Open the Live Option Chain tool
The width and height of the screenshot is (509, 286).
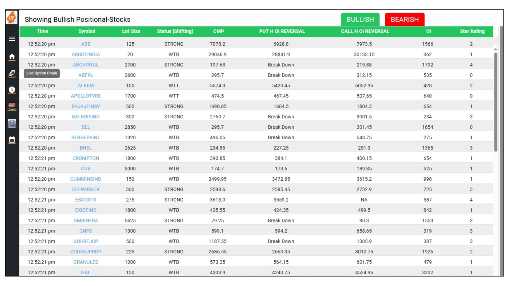tap(12, 73)
